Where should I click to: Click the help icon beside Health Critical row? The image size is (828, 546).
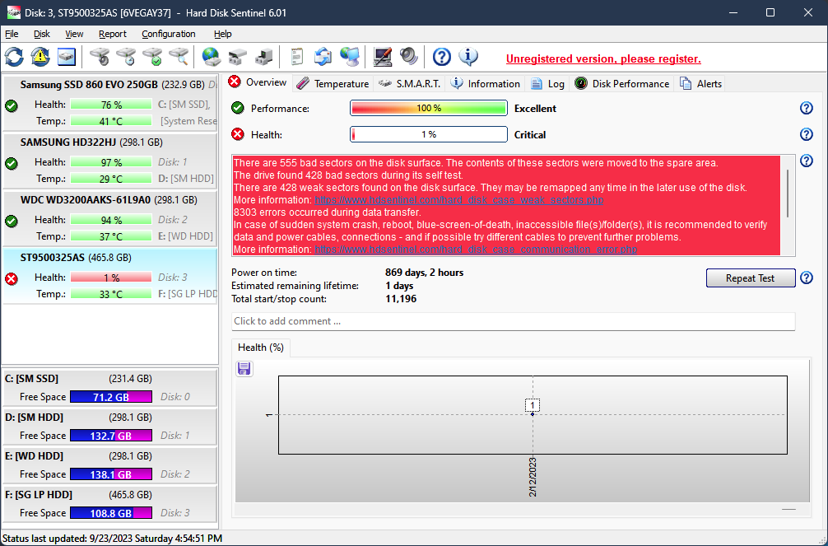pyautogui.click(x=807, y=134)
